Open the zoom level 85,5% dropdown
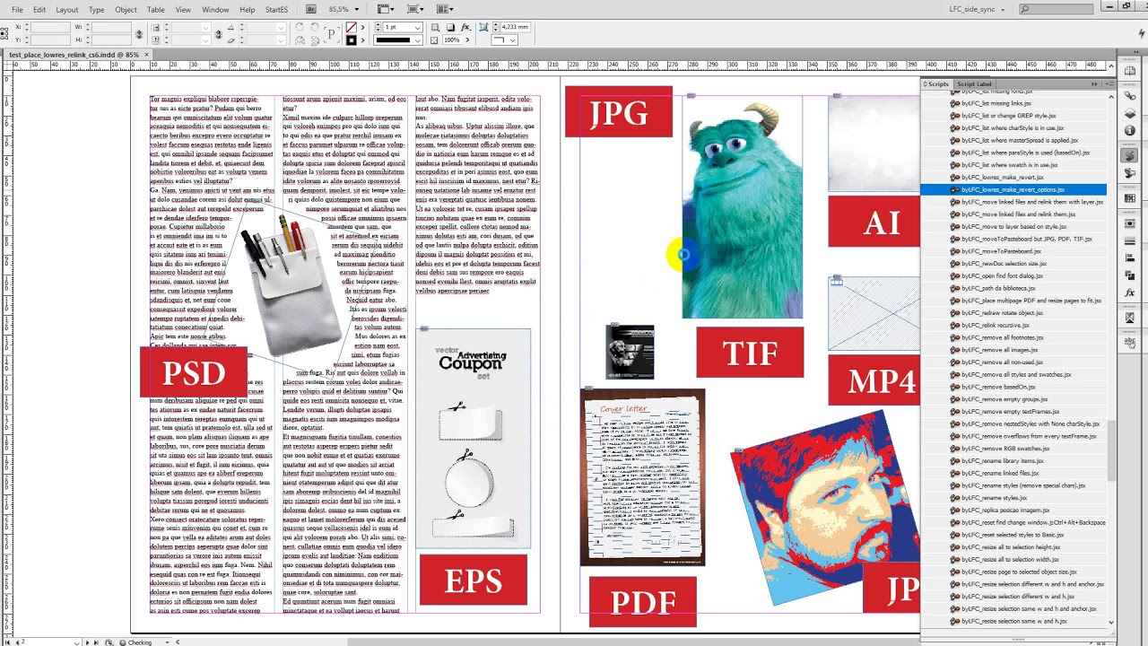The image size is (1148, 646). pos(358,9)
